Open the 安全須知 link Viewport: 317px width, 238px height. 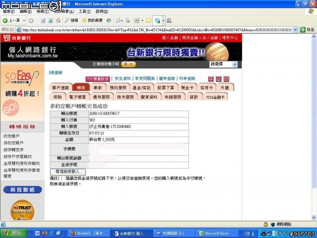[x=122, y=78]
